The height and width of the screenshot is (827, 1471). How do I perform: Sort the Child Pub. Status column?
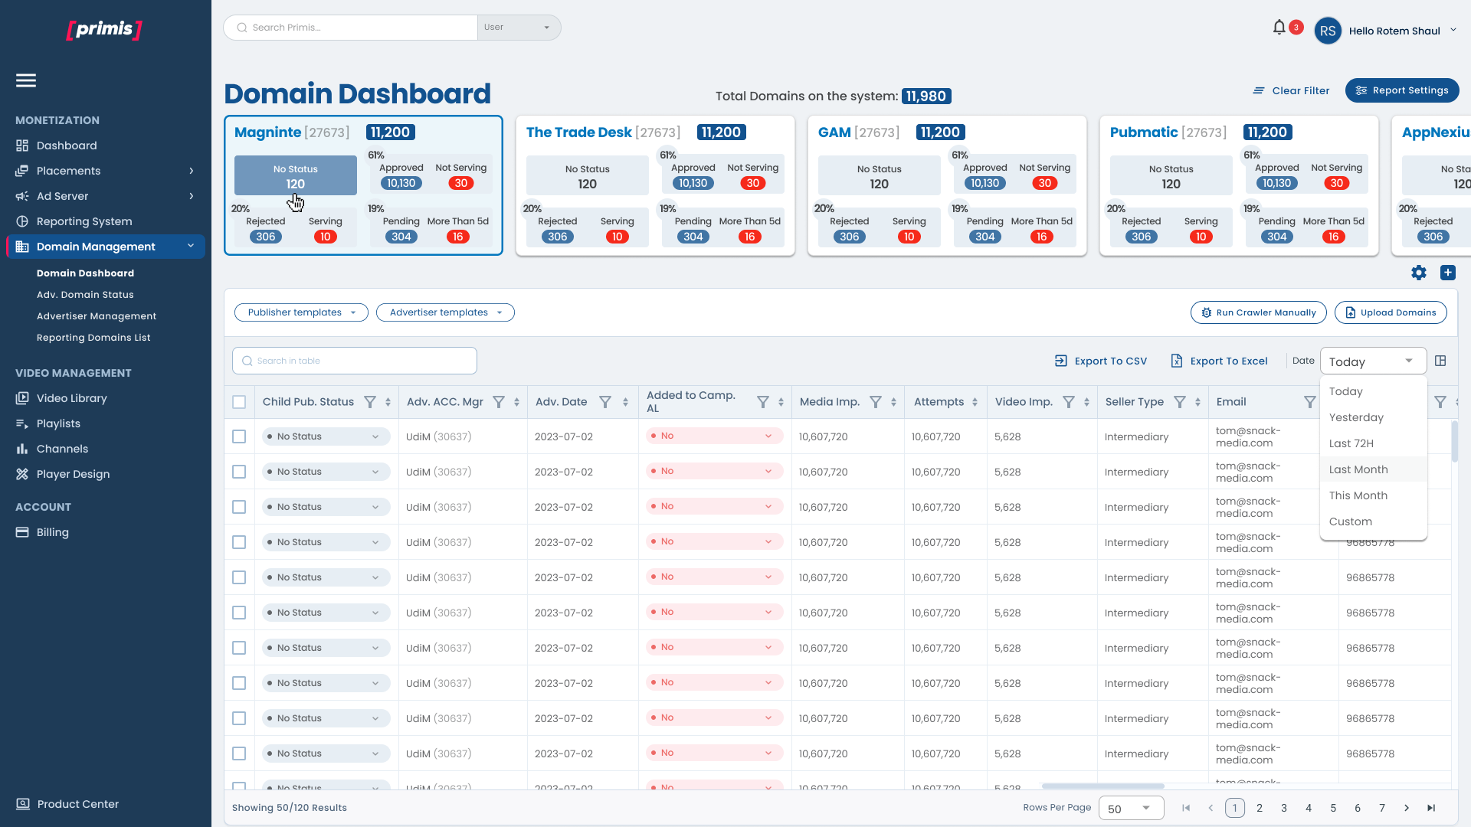tap(388, 402)
